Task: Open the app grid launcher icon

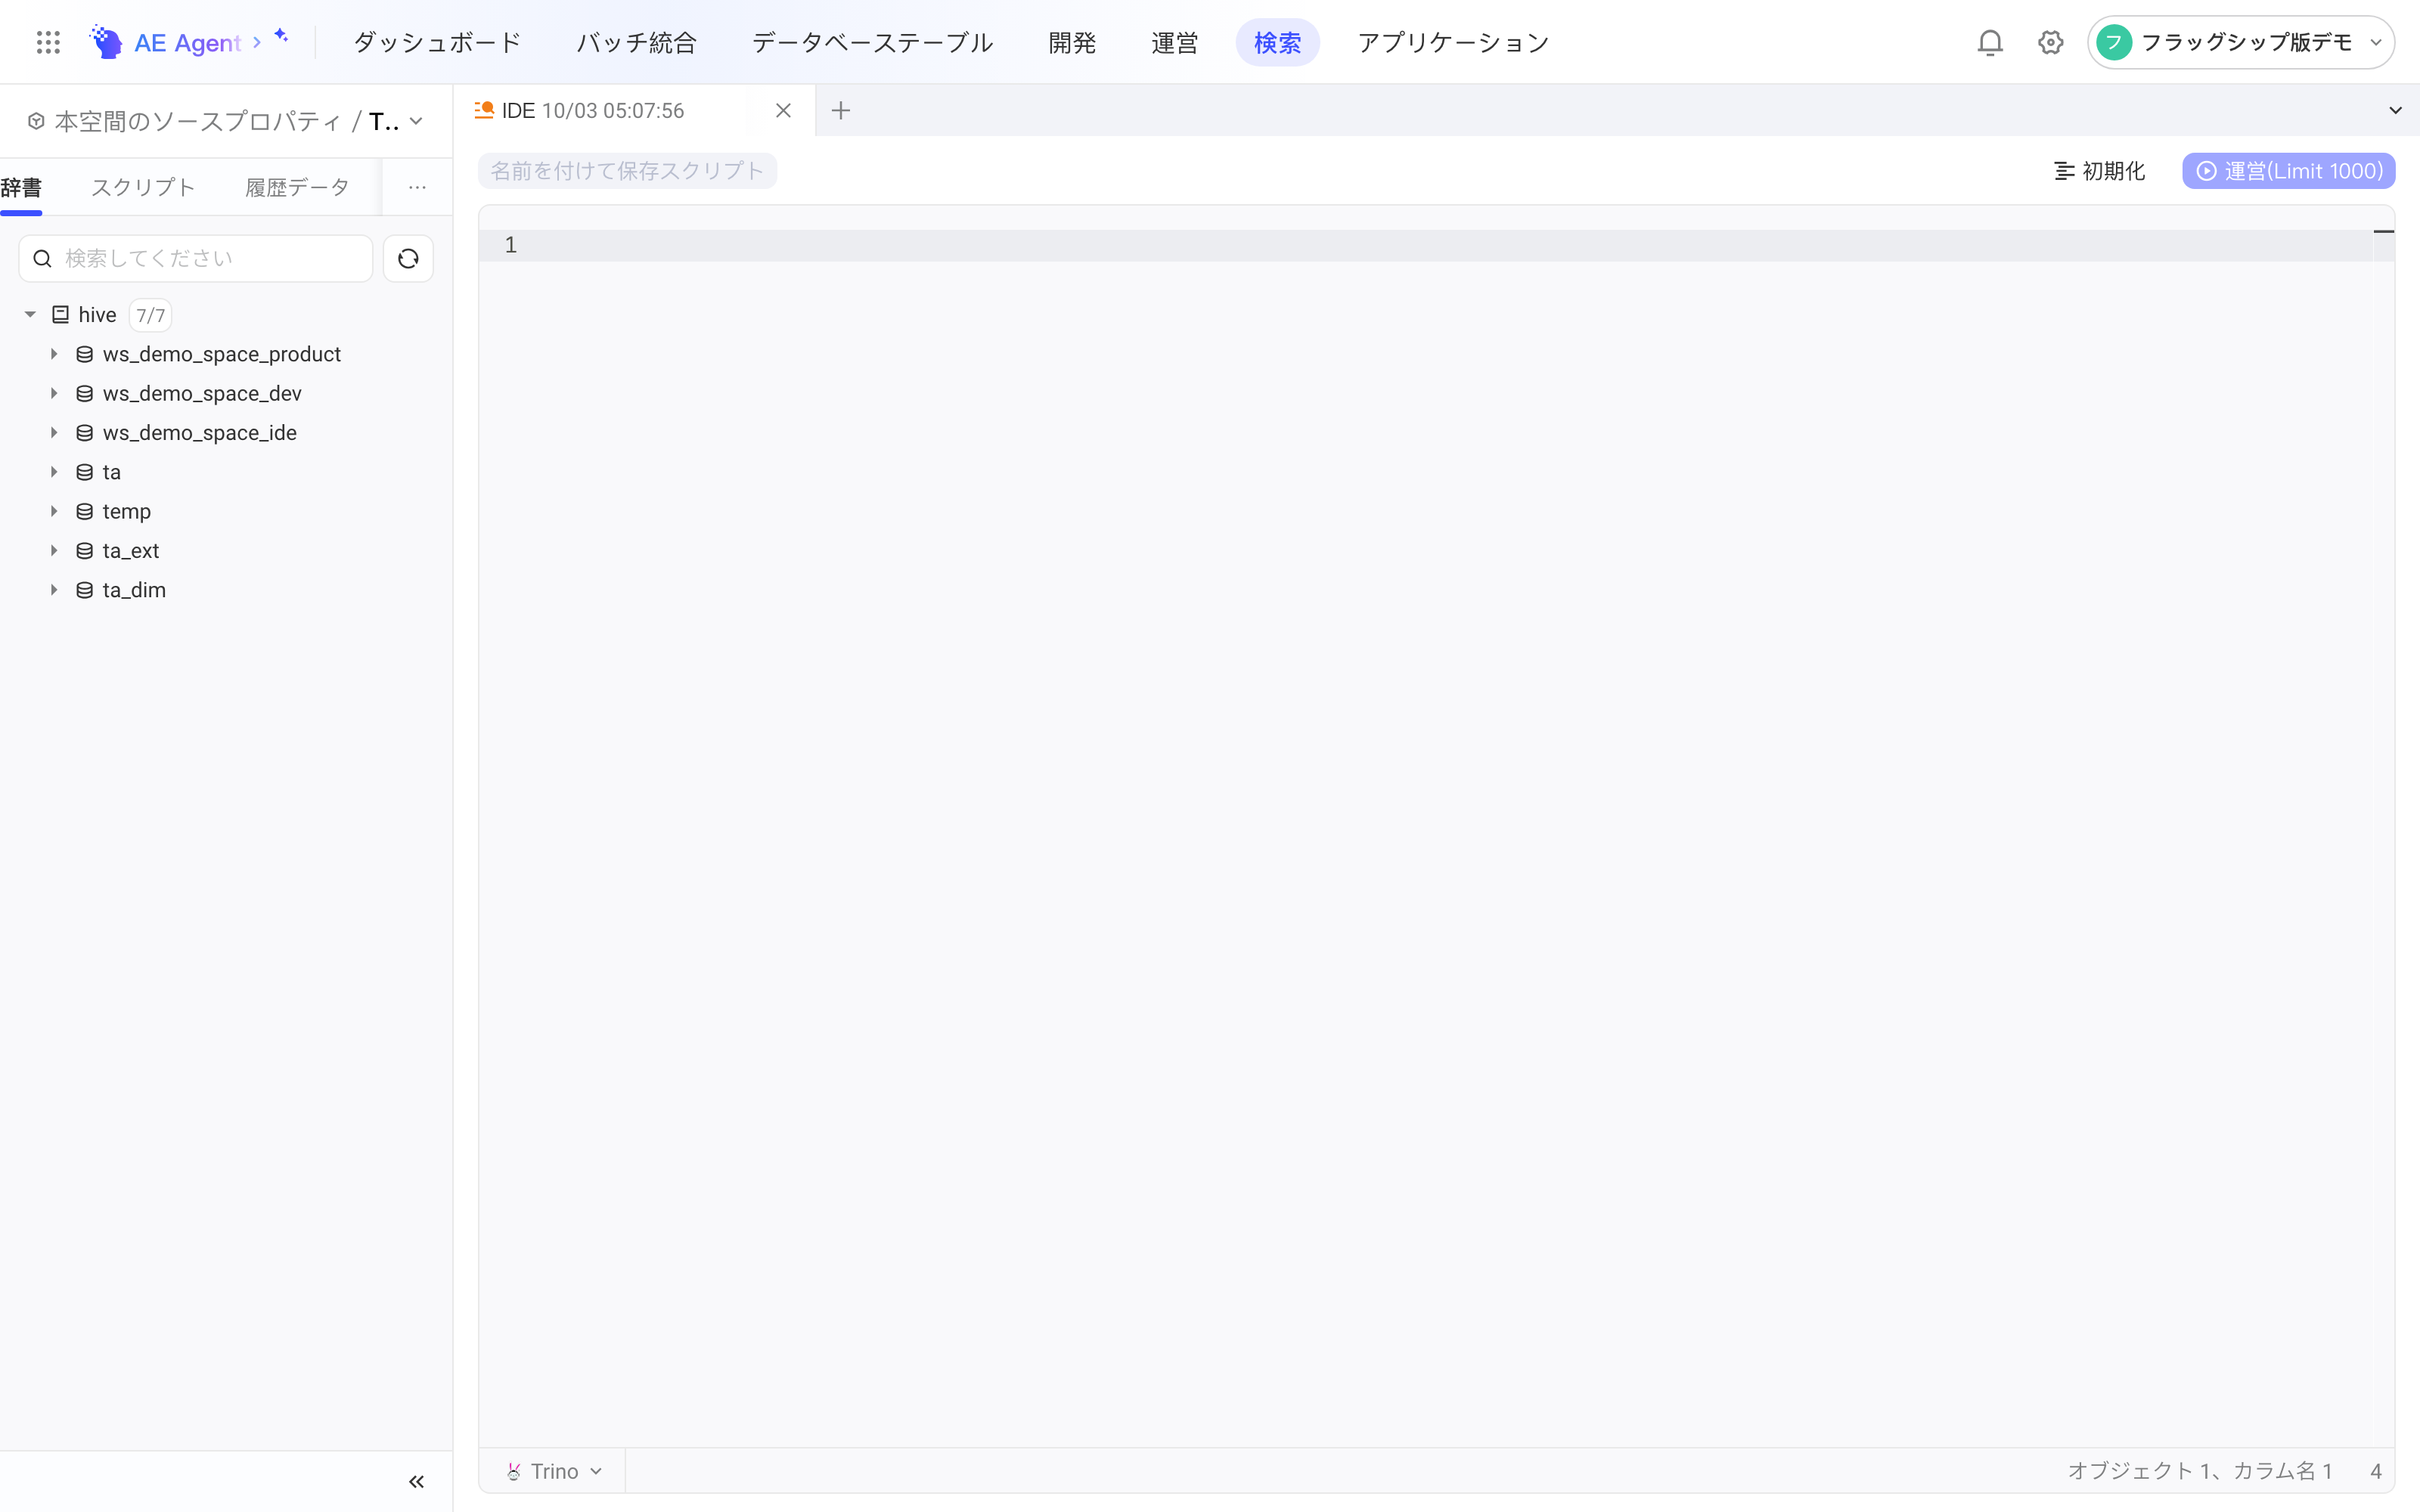Action: pos(48,42)
